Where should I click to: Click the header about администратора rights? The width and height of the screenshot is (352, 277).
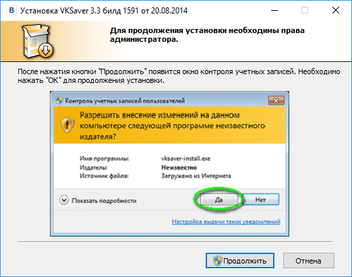pyautogui.click(x=207, y=35)
